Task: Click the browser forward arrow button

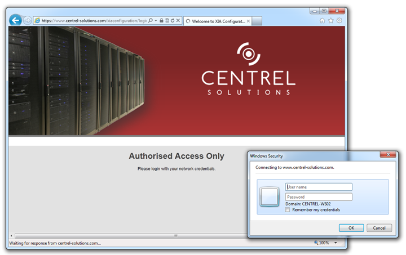Action: coord(27,20)
